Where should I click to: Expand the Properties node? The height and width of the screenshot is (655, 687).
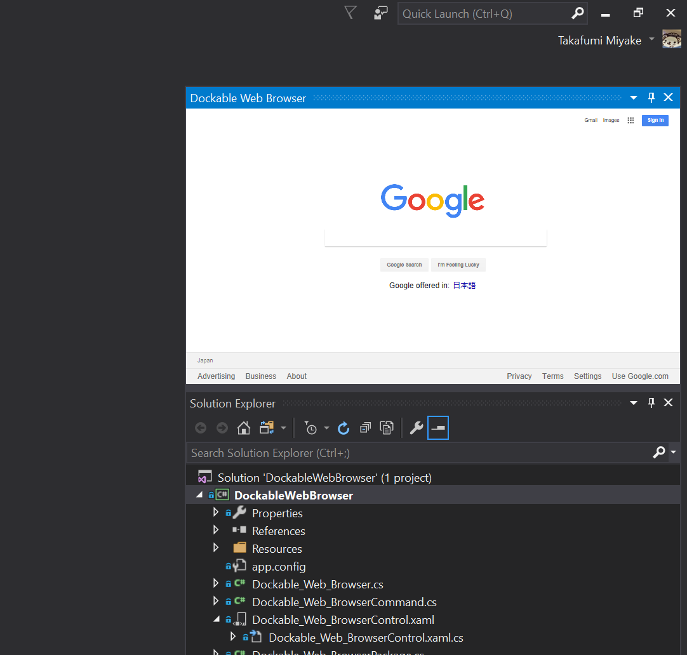click(x=216, y=512)
